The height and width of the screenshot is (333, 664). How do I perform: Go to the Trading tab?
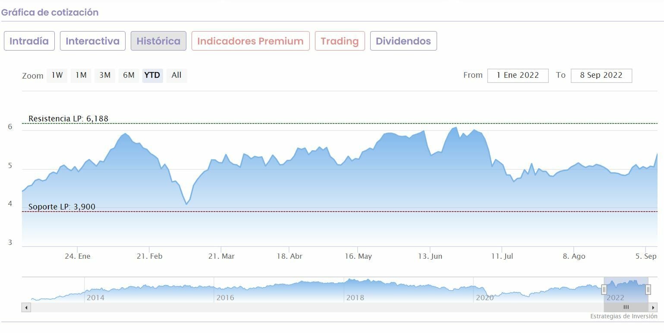tap(340, 41)
